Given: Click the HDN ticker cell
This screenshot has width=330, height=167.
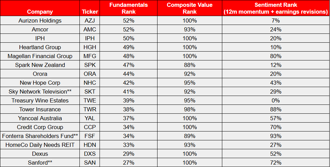Looking at the screenshot, I should [x=90, y=145].
